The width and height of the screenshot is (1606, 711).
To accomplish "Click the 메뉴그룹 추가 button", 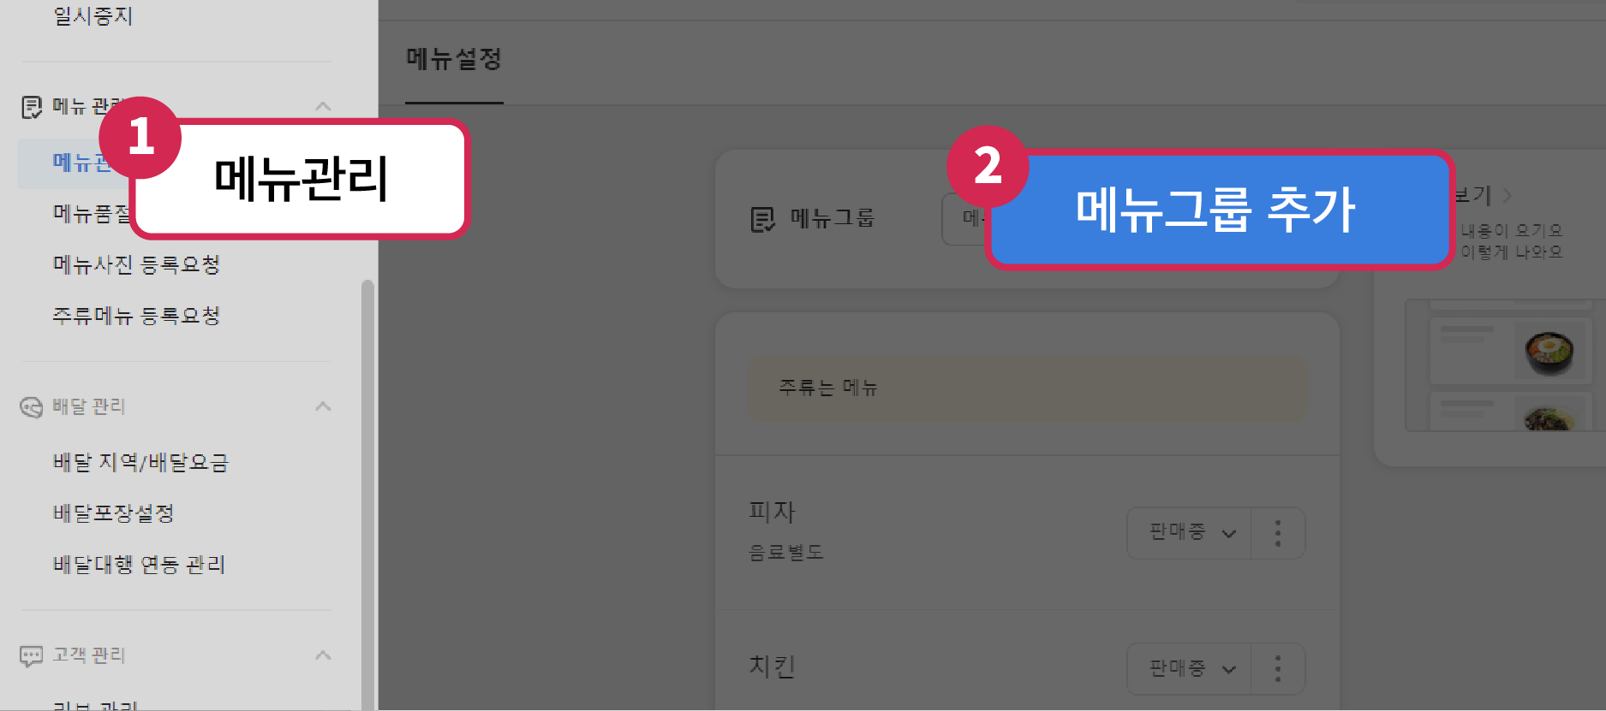I will tap(1220, 210).
